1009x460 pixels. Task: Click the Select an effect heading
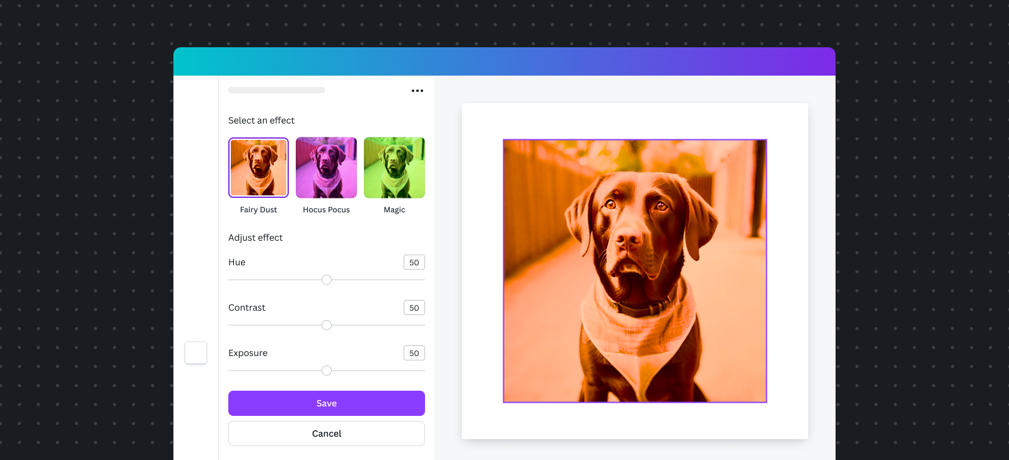point(261,120)
